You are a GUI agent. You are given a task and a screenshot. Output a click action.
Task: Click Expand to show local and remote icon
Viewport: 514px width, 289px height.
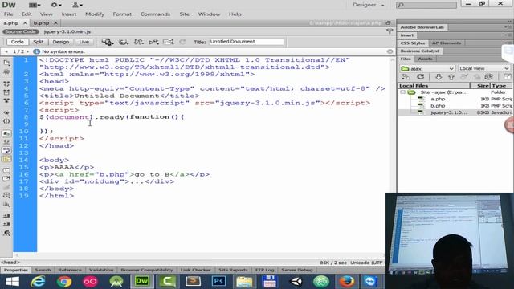pos(507,77)
